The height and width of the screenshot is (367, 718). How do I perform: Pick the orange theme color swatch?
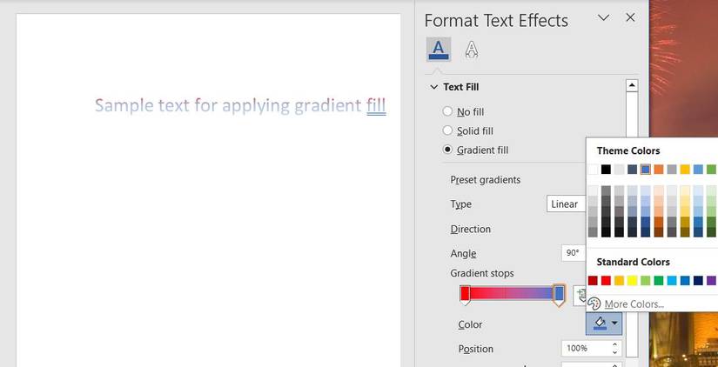(x=658, y=170)
